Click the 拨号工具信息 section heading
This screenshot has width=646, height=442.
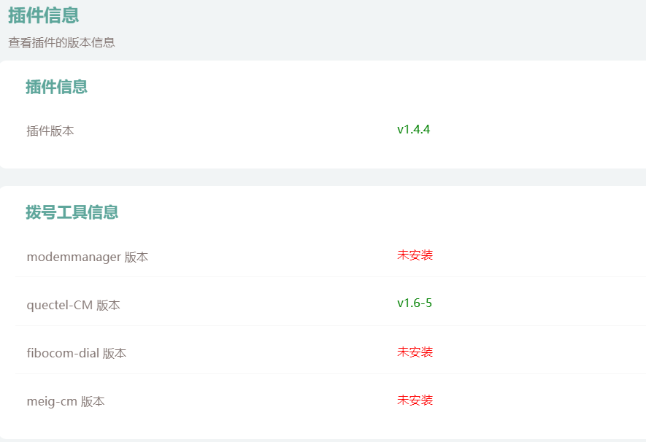pyautogui.click(x=72, y=212)
